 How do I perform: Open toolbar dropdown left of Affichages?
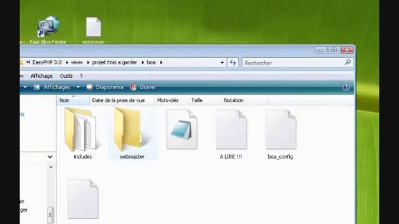point(25,87)
